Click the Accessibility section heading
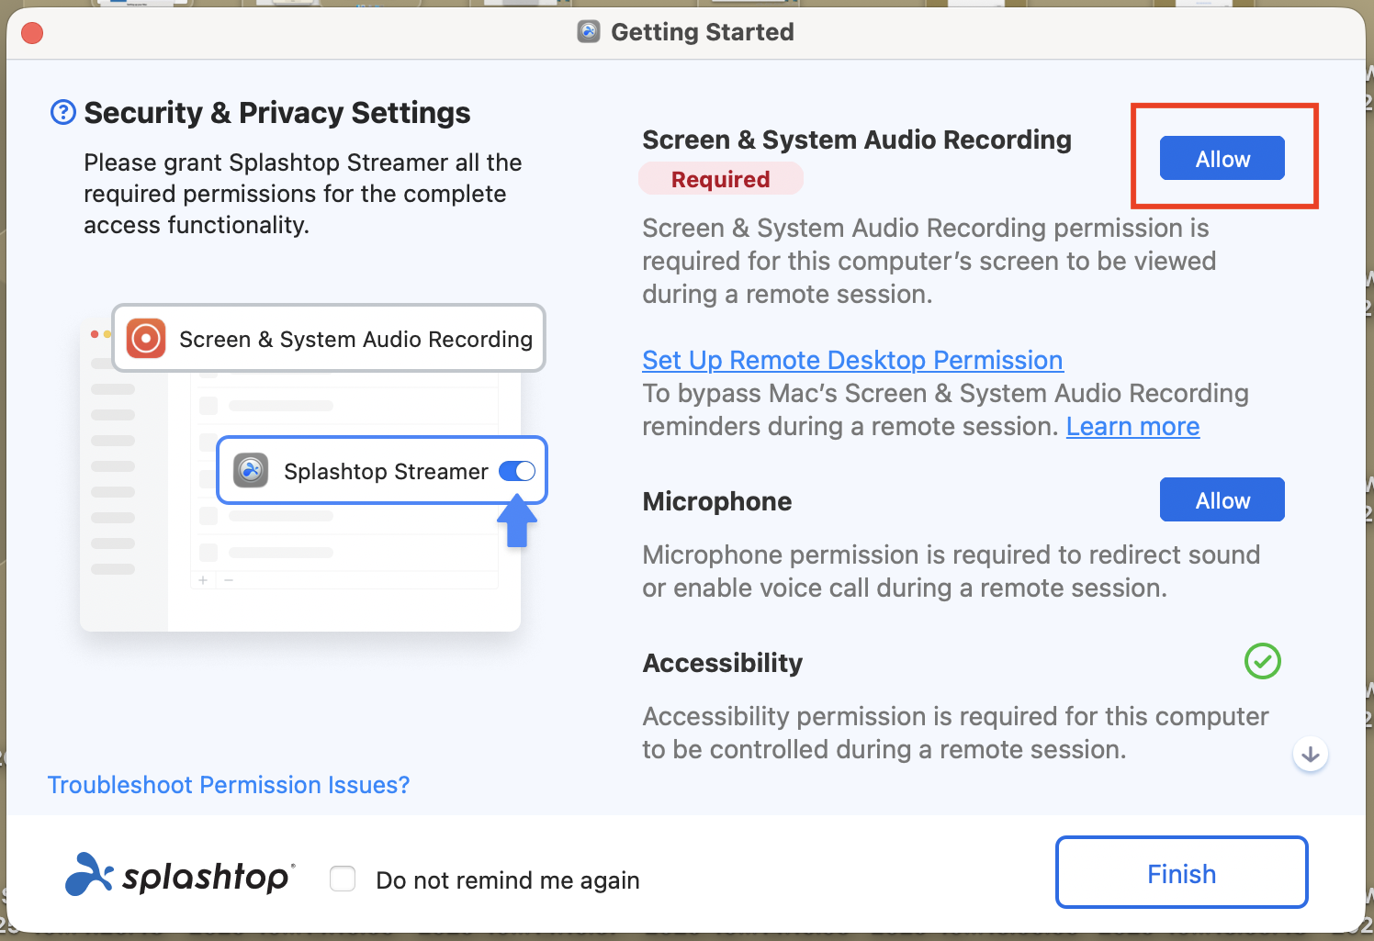The width and height of the screenshot is (1374, 941). click(x=722, y=663)
